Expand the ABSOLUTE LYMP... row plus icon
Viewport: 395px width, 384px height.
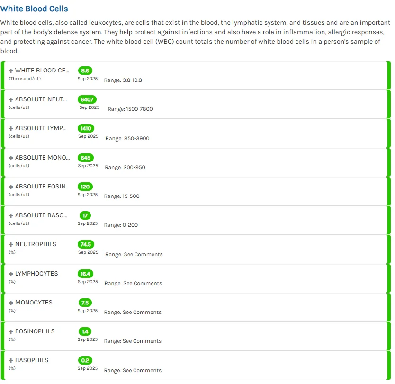click(x=11, y=128)
